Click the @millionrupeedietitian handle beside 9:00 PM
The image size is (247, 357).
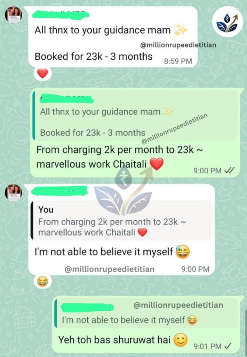pos(110,269)
